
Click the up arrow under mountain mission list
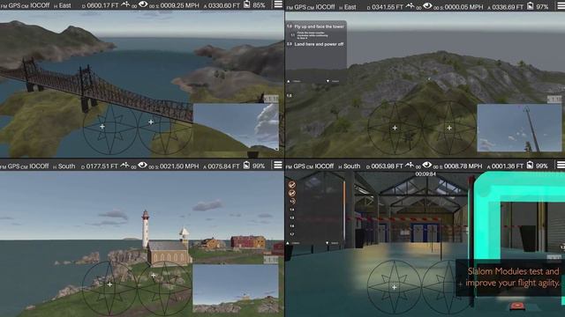tap(289, 81)
